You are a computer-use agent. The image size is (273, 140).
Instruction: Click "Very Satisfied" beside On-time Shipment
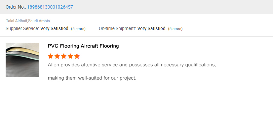151,29
